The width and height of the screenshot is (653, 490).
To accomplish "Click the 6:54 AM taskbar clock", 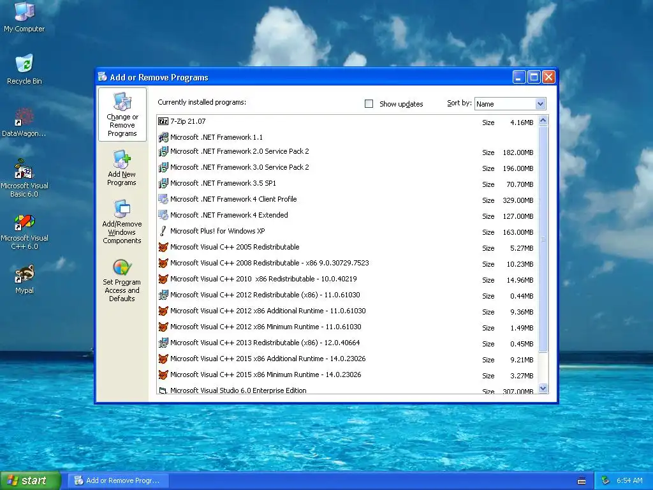I will (629, 481).
